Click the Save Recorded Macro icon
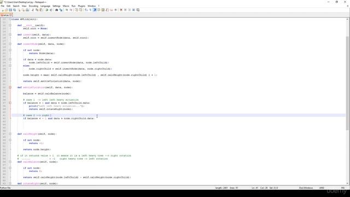Image resolution: width=350 pixels, height=197 pixels. (x=138, y=10)
